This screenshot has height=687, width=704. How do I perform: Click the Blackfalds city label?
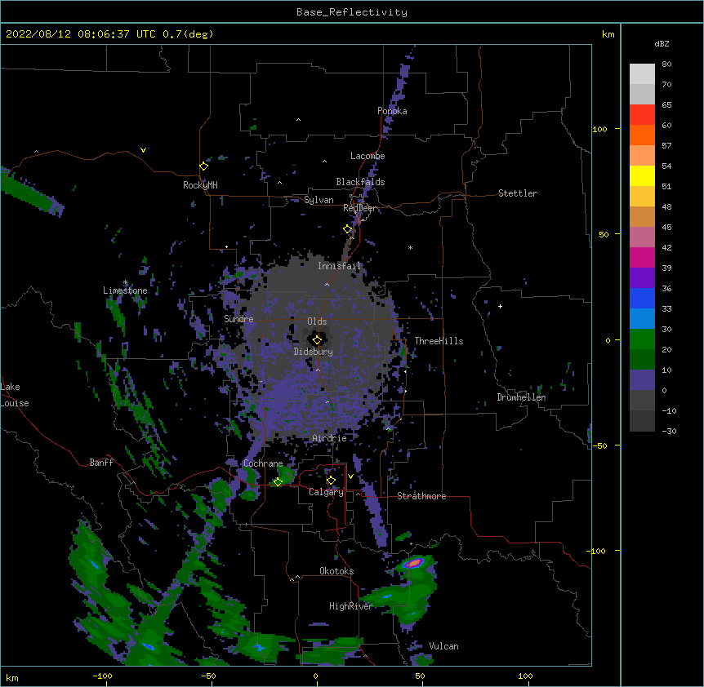pyautogui.click(x=360, y=182)
